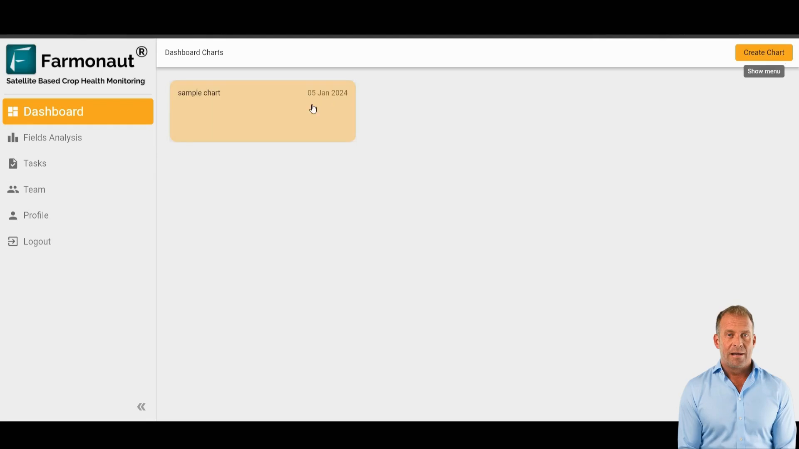Toggle sidebar collapse with chevron

tap(141, 407)
